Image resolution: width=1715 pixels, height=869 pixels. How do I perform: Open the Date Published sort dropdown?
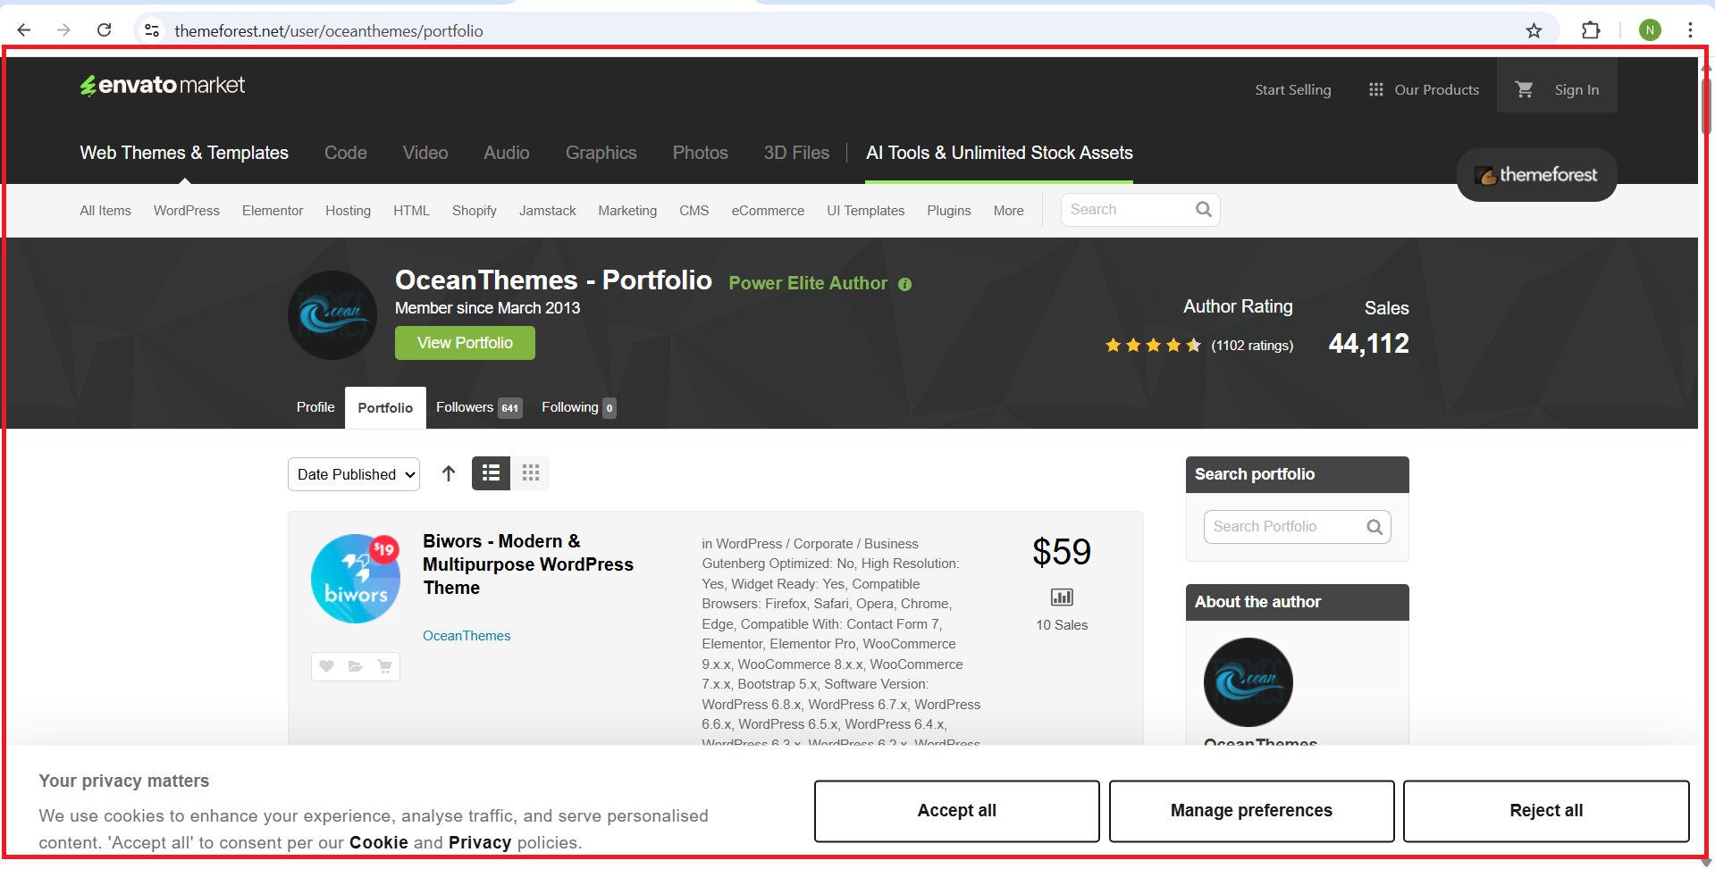point(354,474)
